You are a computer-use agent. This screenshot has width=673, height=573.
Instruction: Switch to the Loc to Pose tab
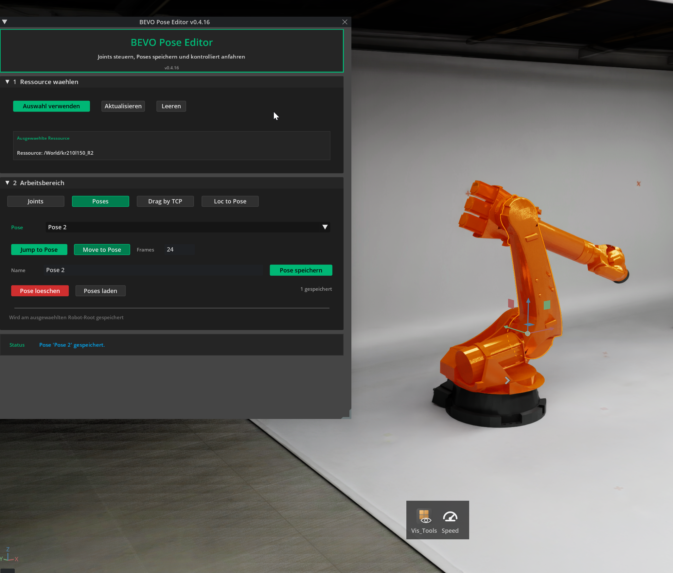point(230,201)
